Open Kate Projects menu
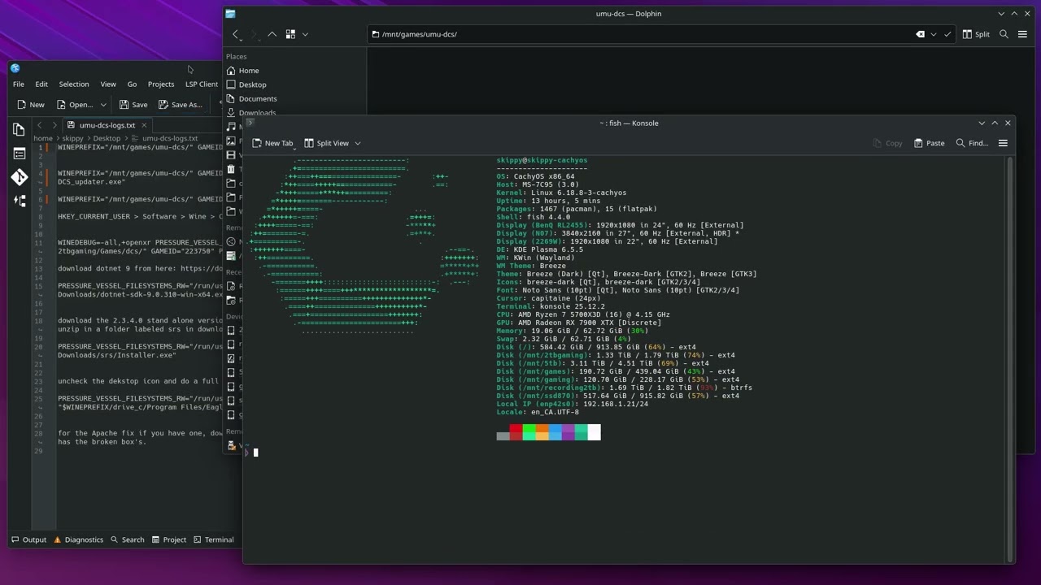 click(161, 84)
